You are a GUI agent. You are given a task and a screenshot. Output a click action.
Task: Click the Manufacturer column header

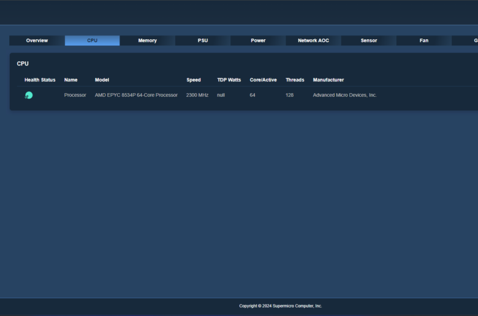[x=328, y=80]
